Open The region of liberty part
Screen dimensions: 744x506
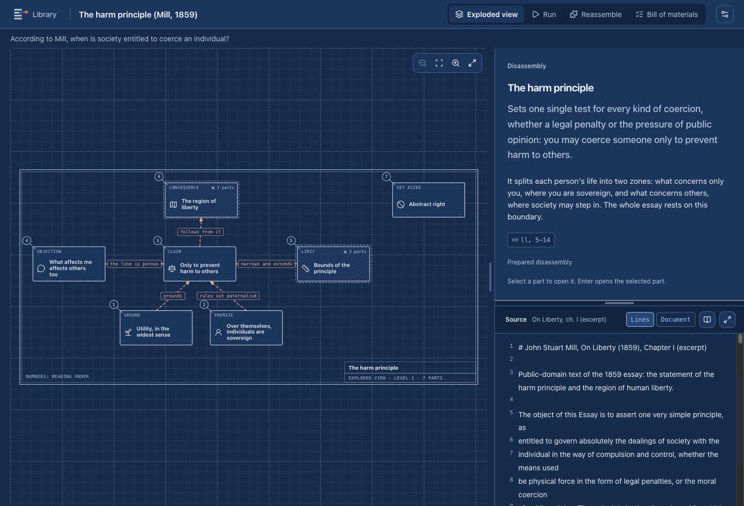[202, 200]
